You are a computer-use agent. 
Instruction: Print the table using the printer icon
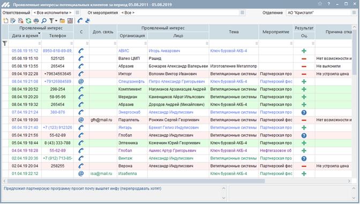click(x=36, y=21)
